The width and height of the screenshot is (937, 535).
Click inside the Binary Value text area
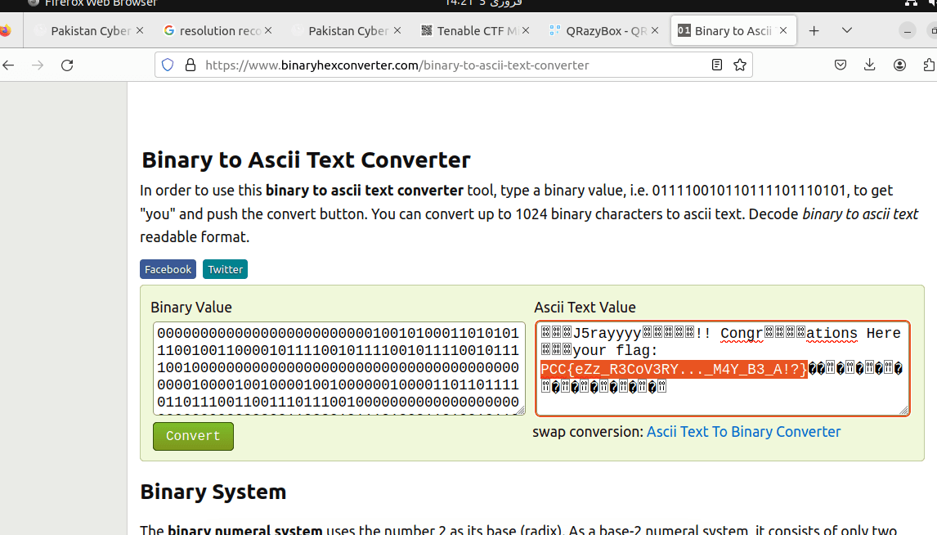point(338,368)
